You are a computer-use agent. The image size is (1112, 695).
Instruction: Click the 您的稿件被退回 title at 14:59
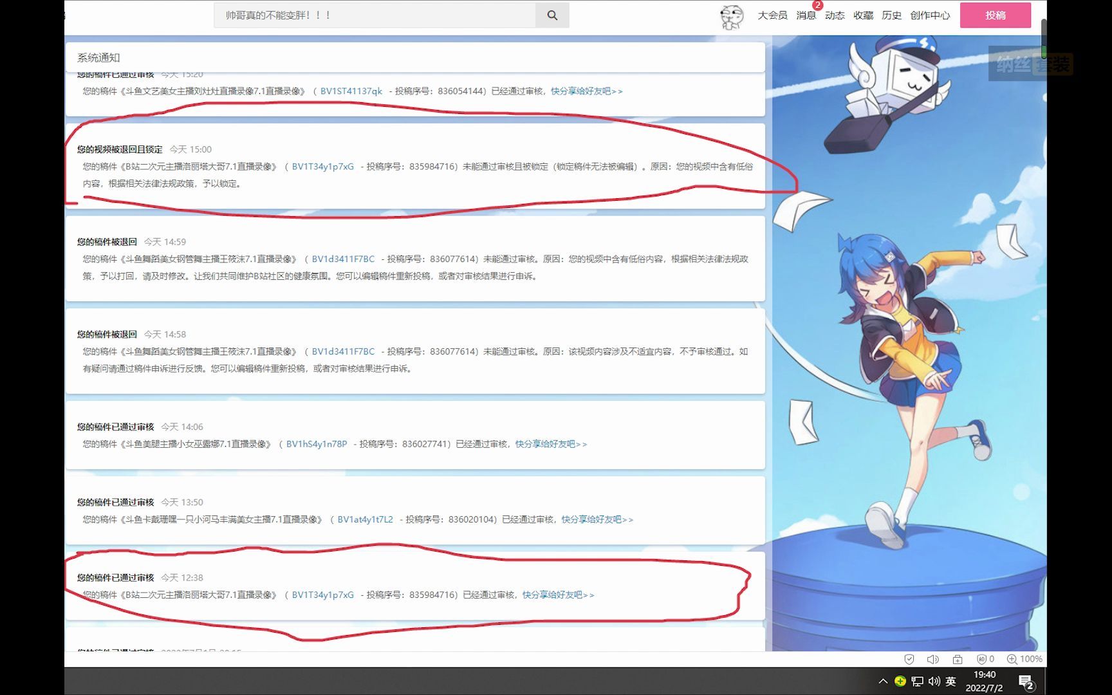point(107,242)
